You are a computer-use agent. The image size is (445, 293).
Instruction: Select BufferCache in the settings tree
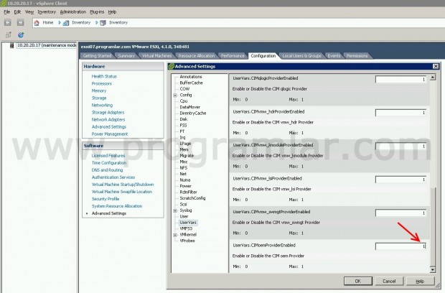(192, 83)
